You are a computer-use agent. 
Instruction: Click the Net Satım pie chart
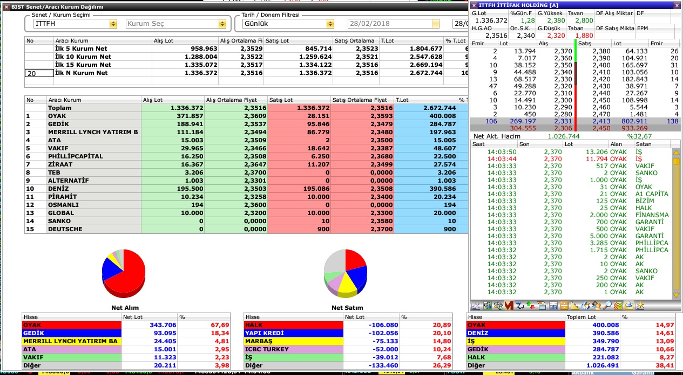pos(345,273)
